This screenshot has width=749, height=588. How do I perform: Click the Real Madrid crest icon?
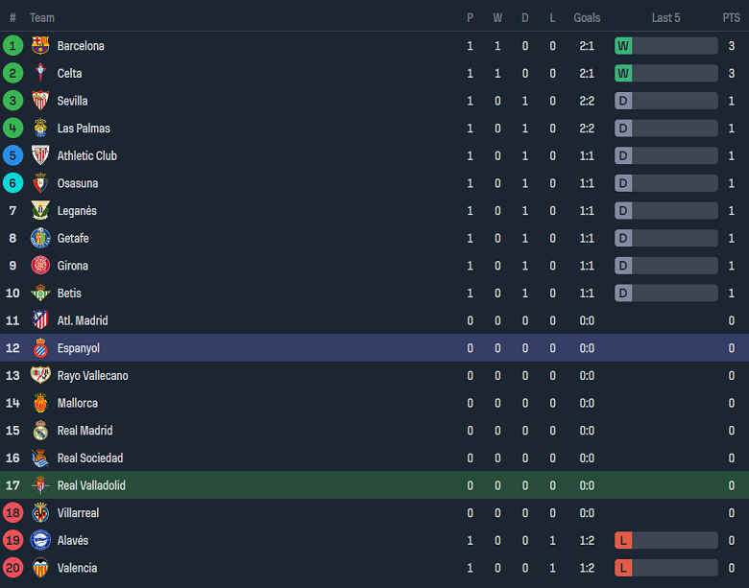[40, 431]
